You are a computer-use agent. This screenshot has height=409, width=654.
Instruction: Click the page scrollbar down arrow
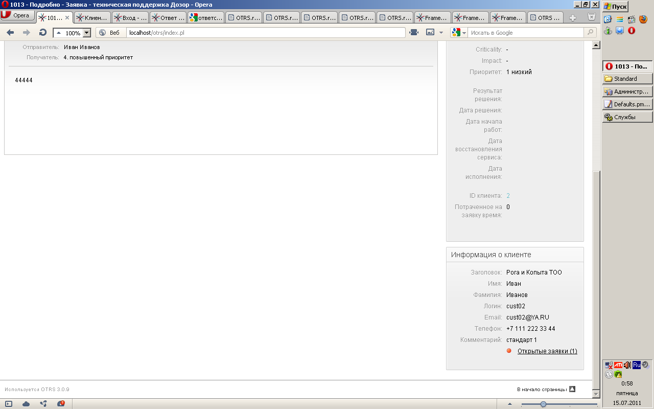tap(596, 394)
